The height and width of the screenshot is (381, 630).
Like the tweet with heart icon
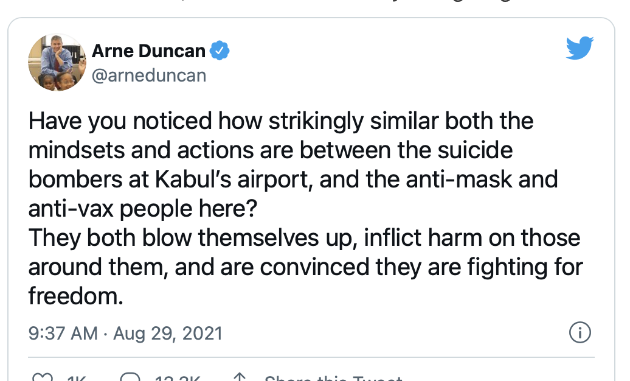(43, 377)
